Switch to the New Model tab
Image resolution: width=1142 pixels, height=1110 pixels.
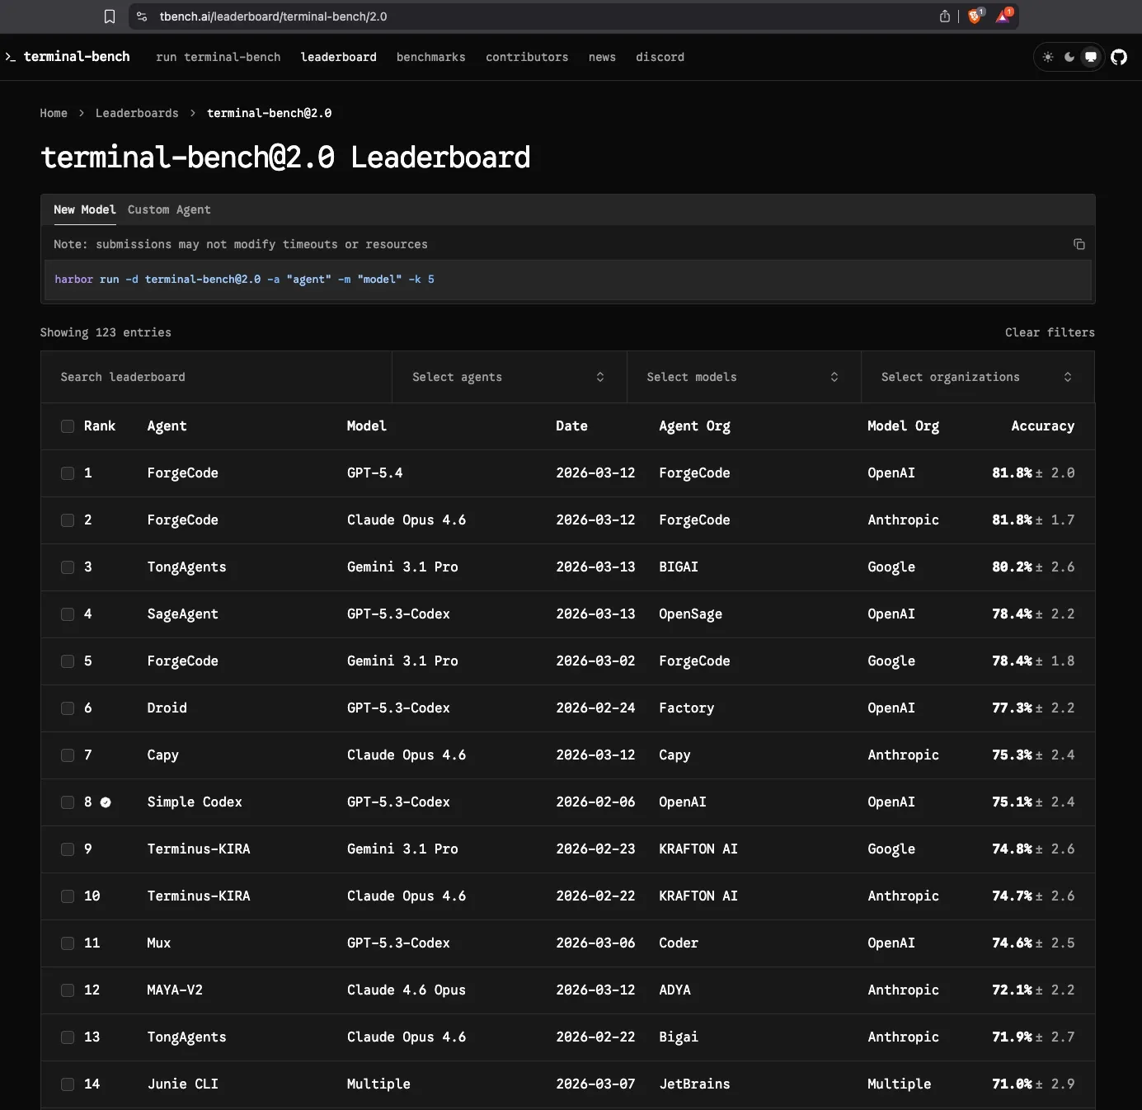tap(85, 209)
